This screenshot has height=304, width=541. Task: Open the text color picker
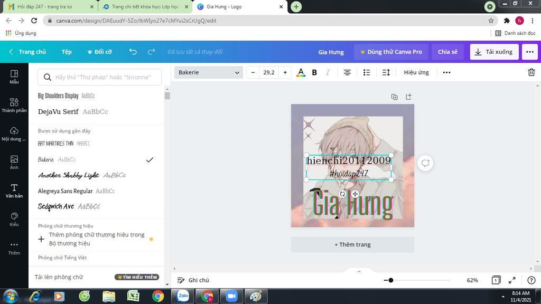(x=301, y=72)
